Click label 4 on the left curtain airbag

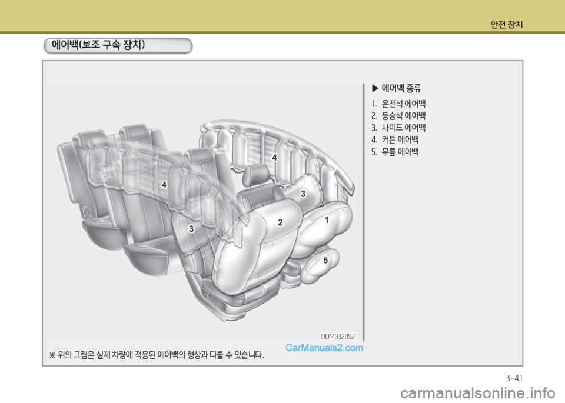[x=164, y=185]
